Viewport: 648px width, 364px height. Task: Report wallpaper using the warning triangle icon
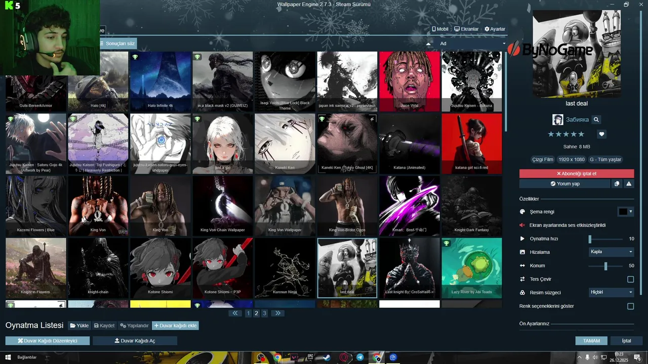tap(629, 184)
